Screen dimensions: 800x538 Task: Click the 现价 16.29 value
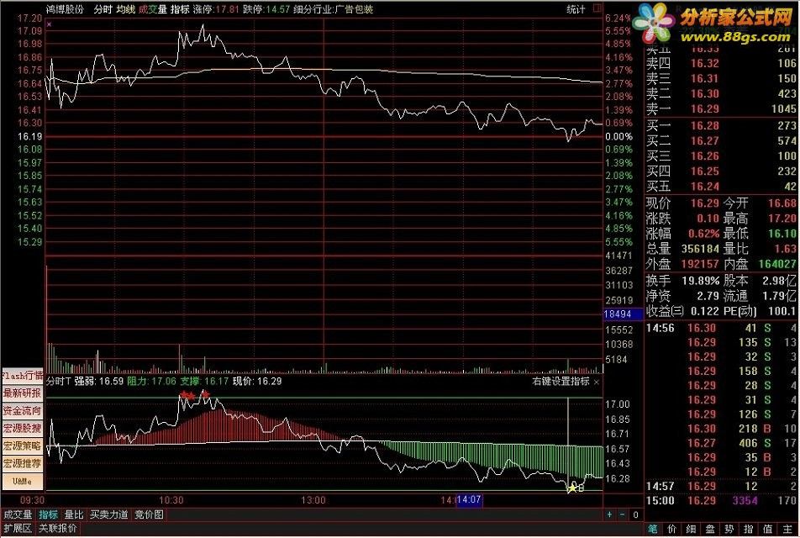coord(704,203)
